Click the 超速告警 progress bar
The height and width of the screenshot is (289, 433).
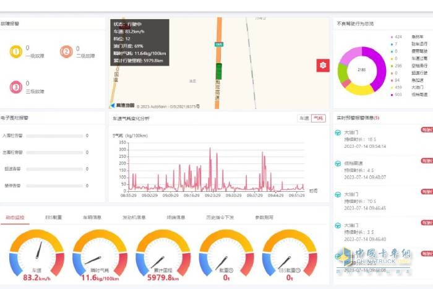pos(54,169)
